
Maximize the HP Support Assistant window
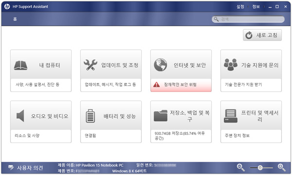(x=277, y=6)
